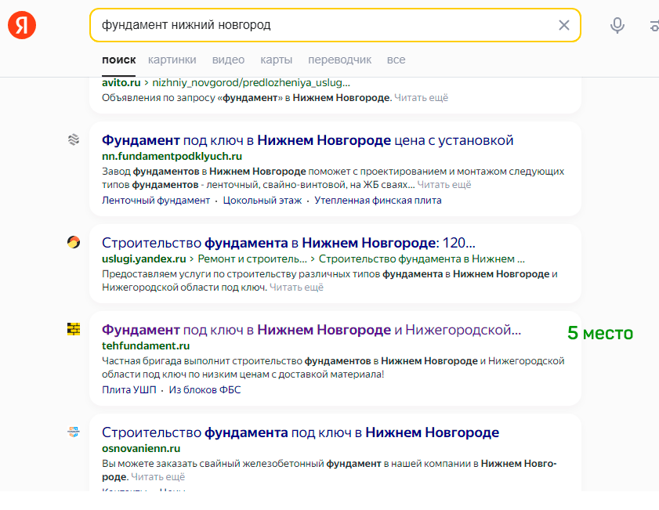This screenshot has height=510, width=659.
Task: Expand the все menu of services
Action: point(396,60)
